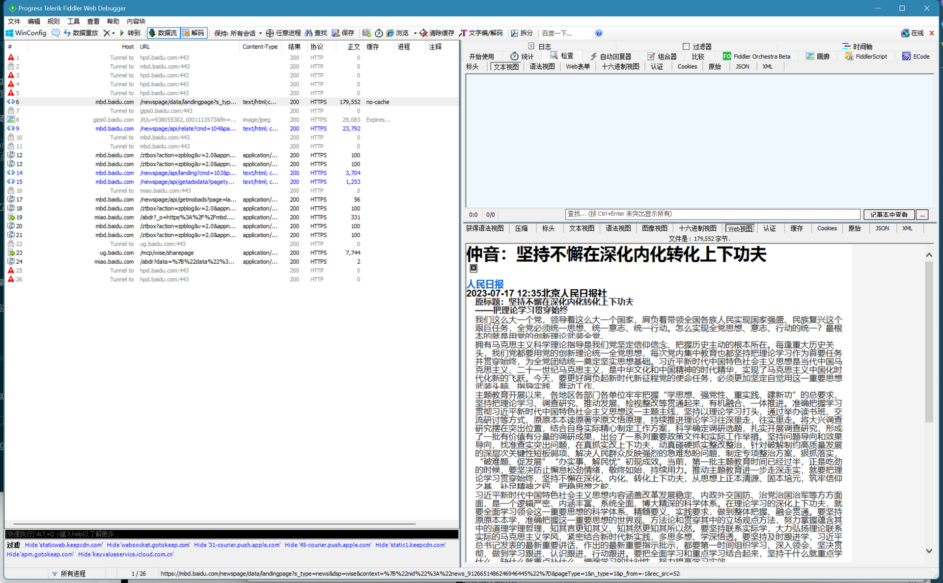Select the response WebView (Web视图) tab
The width and height of the screenshot is (943, 583).
(x=740, y=228)
